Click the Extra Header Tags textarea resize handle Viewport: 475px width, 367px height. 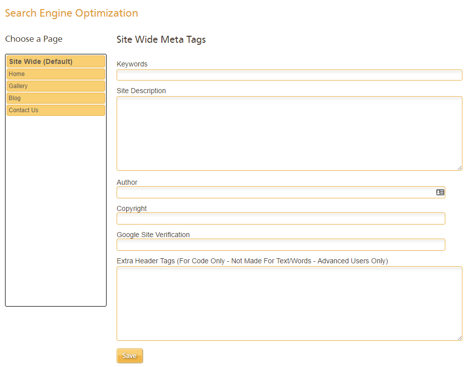[x=459, y=338]
